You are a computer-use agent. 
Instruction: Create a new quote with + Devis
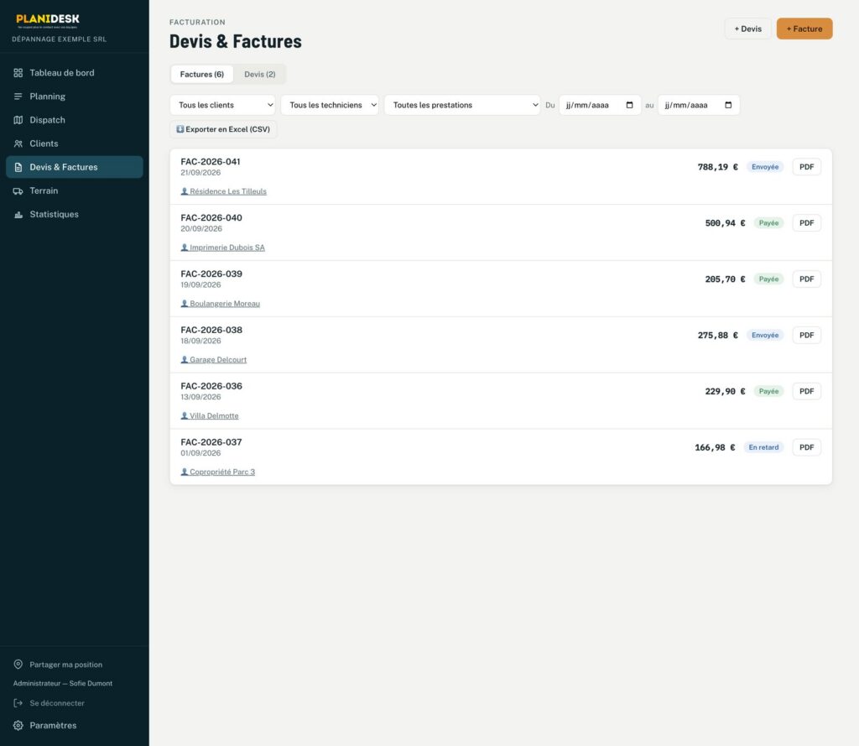tap(747, 29)
